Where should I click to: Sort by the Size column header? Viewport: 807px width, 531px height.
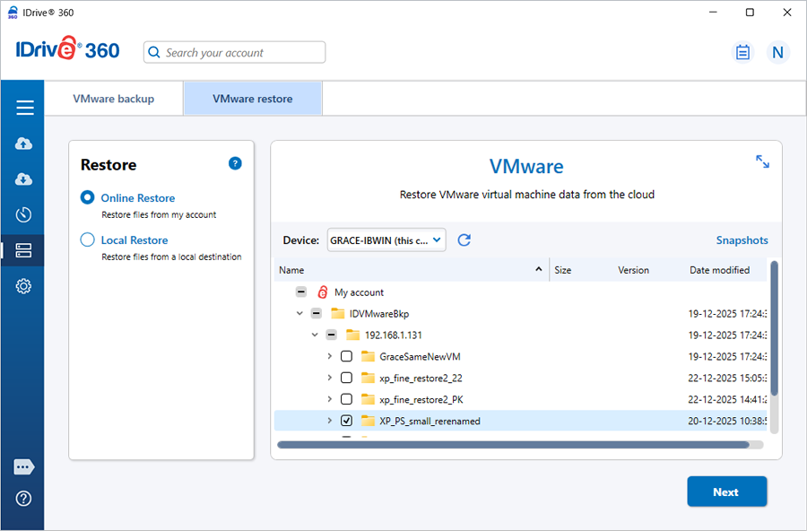[562, 270]
